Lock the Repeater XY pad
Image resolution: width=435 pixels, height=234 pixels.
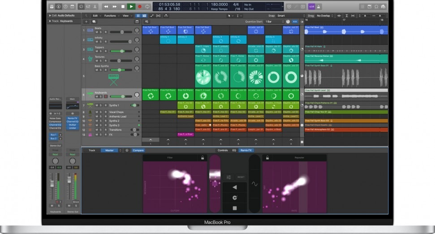click(267, 158)
